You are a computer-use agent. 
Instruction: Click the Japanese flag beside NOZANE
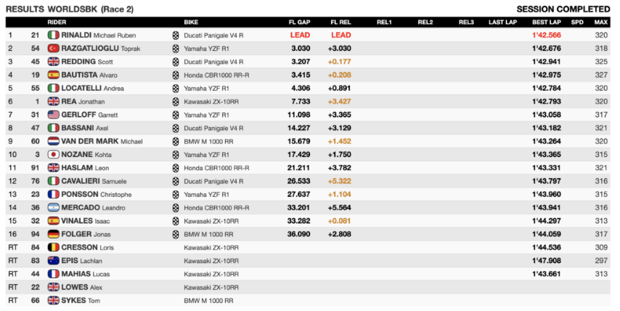(54, 154)
